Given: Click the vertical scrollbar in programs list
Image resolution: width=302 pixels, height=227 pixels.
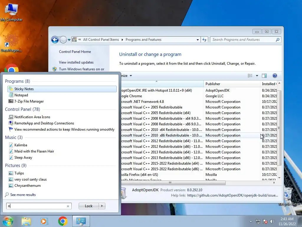Looking at the screenshot, I should (279, 128).
